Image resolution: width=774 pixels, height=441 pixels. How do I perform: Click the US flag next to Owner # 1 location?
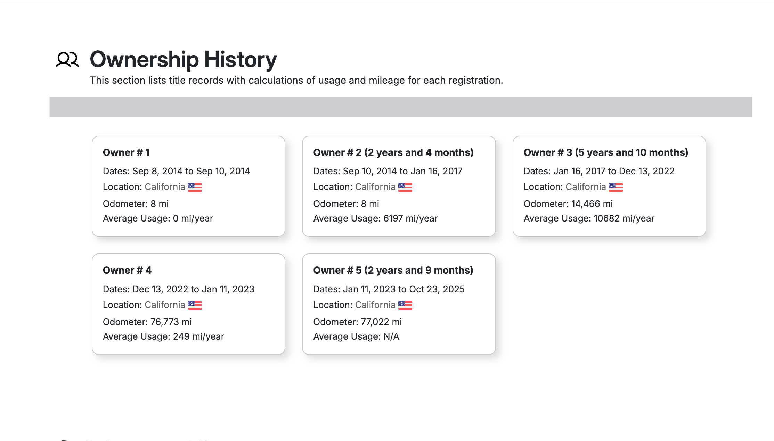[x=196, y=187]
